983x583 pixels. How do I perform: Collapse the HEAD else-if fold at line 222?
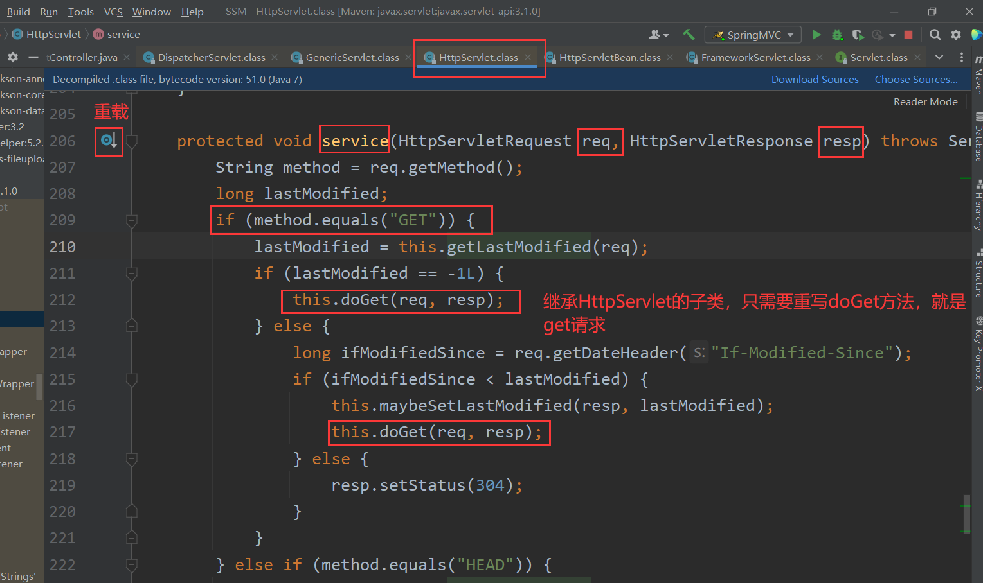pos(132,566)
